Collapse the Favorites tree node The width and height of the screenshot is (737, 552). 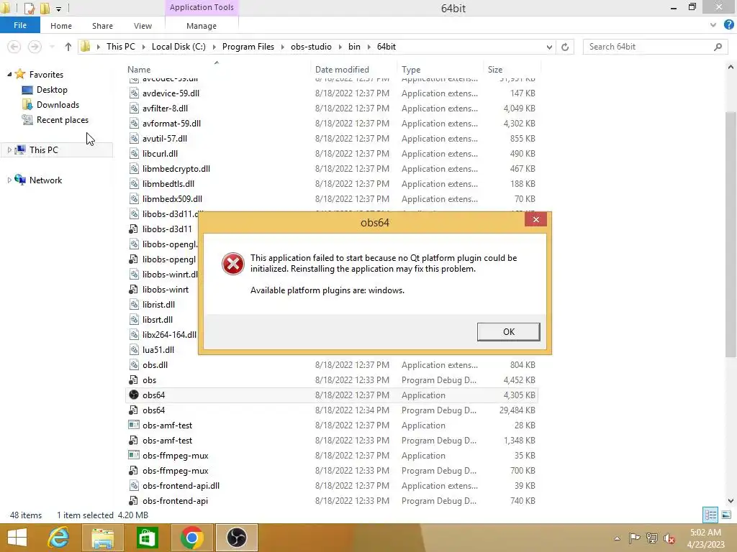pos(9,74)
